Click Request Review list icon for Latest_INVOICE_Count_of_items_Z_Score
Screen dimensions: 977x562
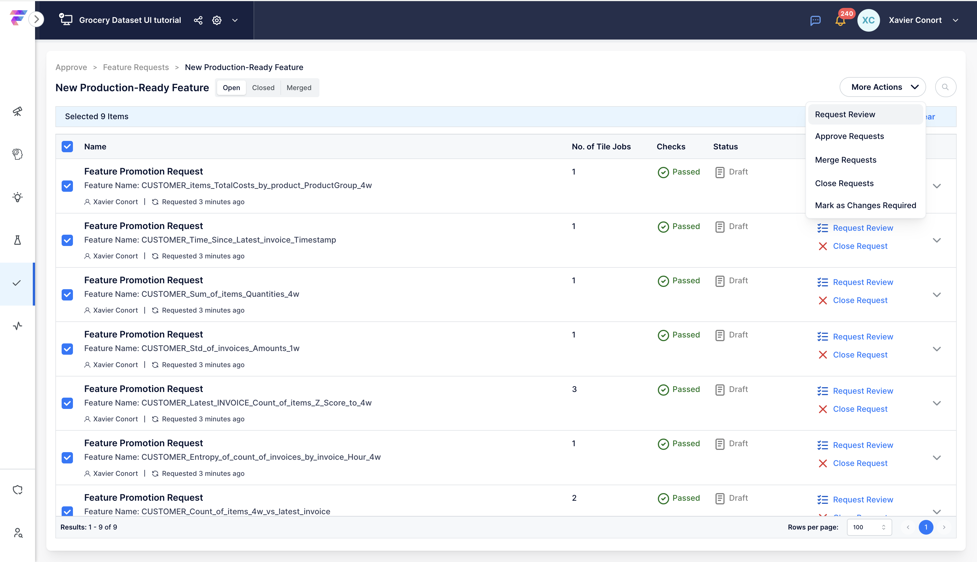pyautogui.click(x=822, y=391)
